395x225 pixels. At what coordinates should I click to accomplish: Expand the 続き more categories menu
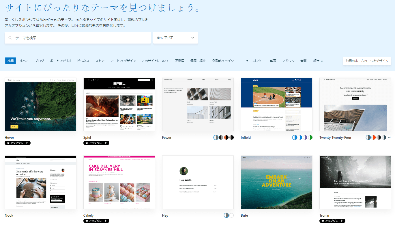318,61
